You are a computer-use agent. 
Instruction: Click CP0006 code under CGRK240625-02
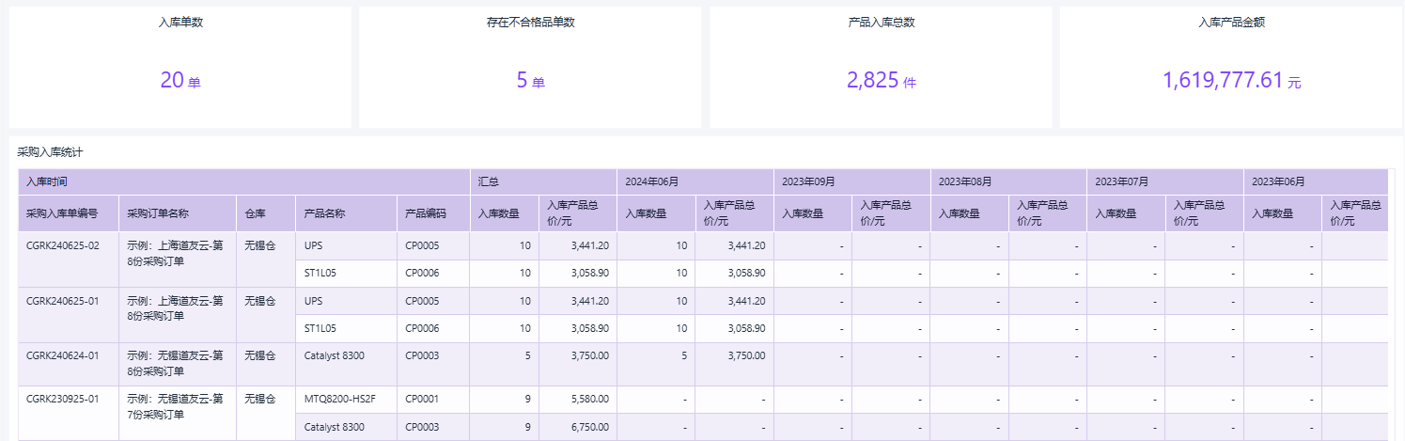pyautogui.click(x=422, y=273)
